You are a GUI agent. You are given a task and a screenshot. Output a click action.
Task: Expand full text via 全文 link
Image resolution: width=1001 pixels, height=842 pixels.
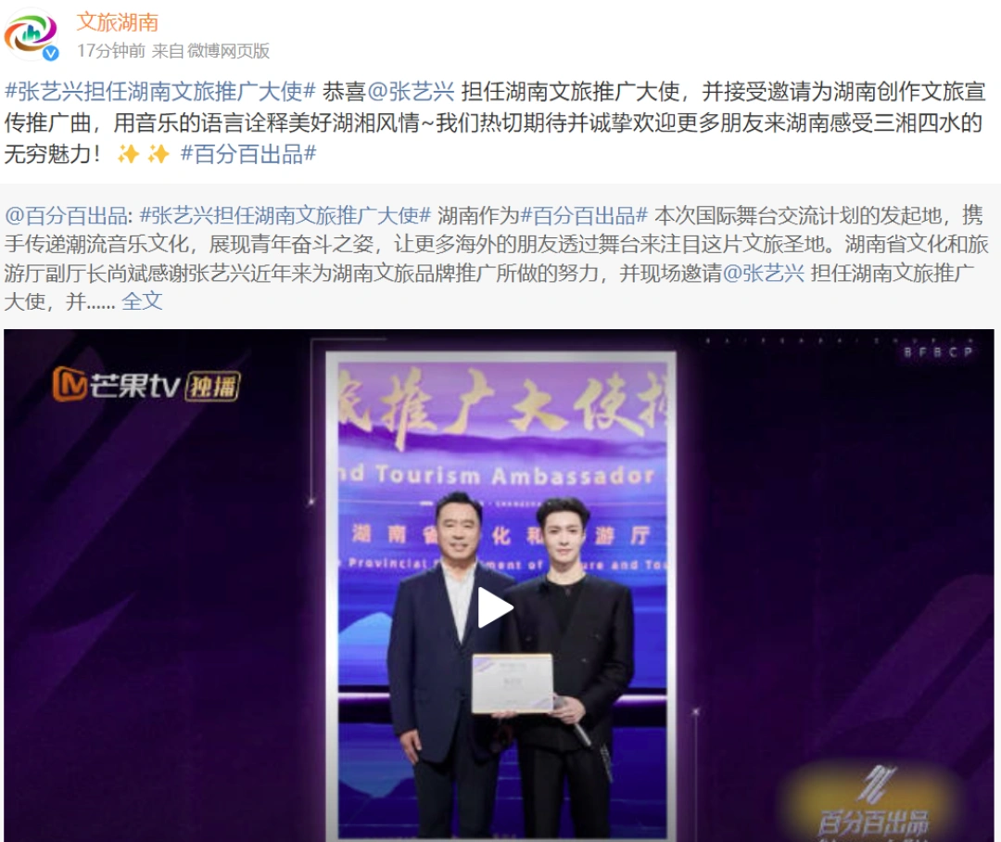coord(142,300)
